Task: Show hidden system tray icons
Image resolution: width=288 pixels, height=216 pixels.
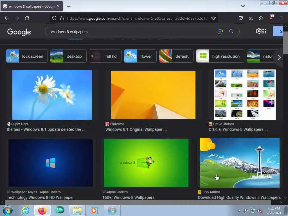Action: pos(239,211)
